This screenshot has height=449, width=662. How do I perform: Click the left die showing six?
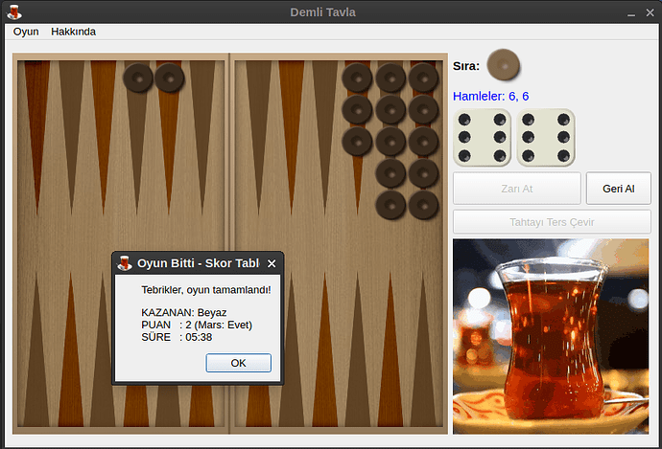480,137
